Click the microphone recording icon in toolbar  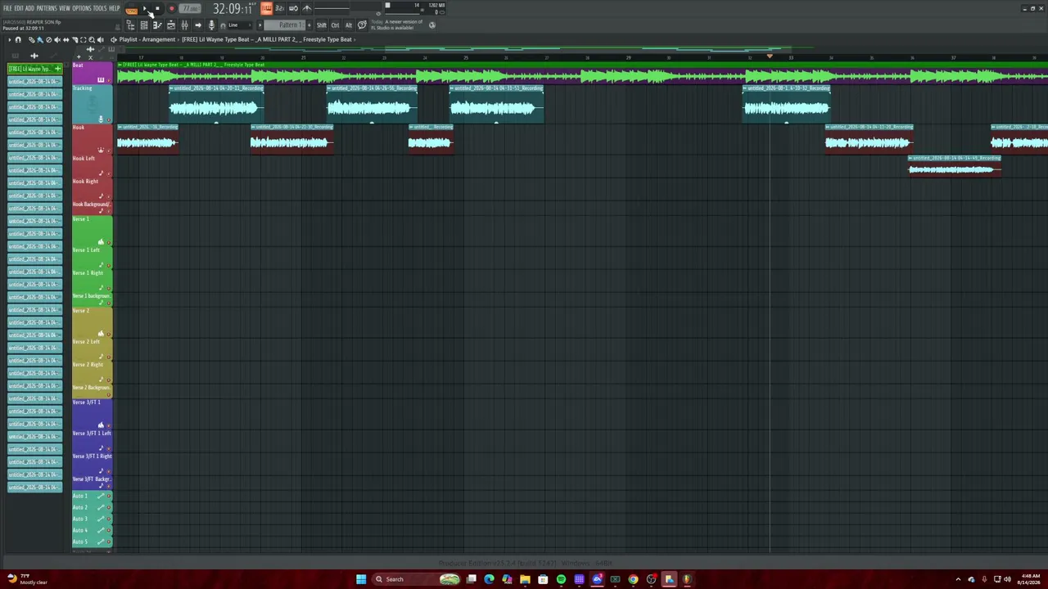click(211, 25)
